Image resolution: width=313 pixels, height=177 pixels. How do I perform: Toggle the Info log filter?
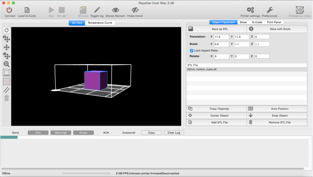(38, 132)
